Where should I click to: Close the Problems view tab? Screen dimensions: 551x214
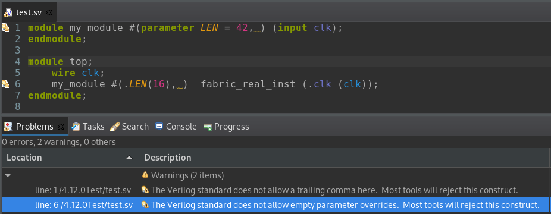(61, 126)
